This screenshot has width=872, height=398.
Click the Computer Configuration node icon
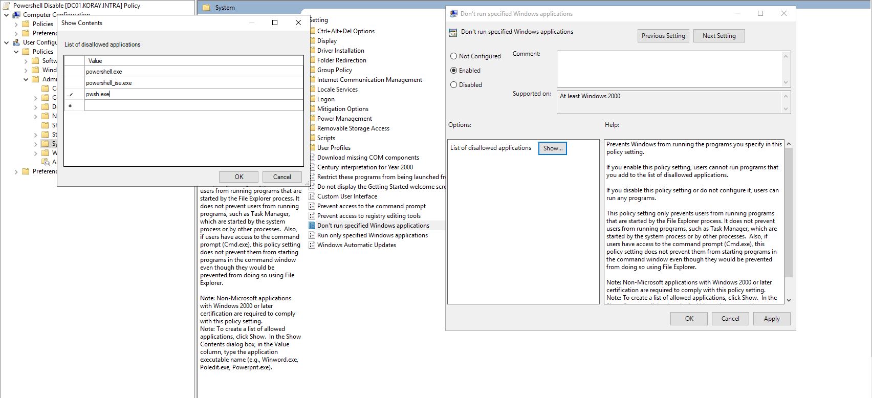pyautogui.click(x=16, y=15)
